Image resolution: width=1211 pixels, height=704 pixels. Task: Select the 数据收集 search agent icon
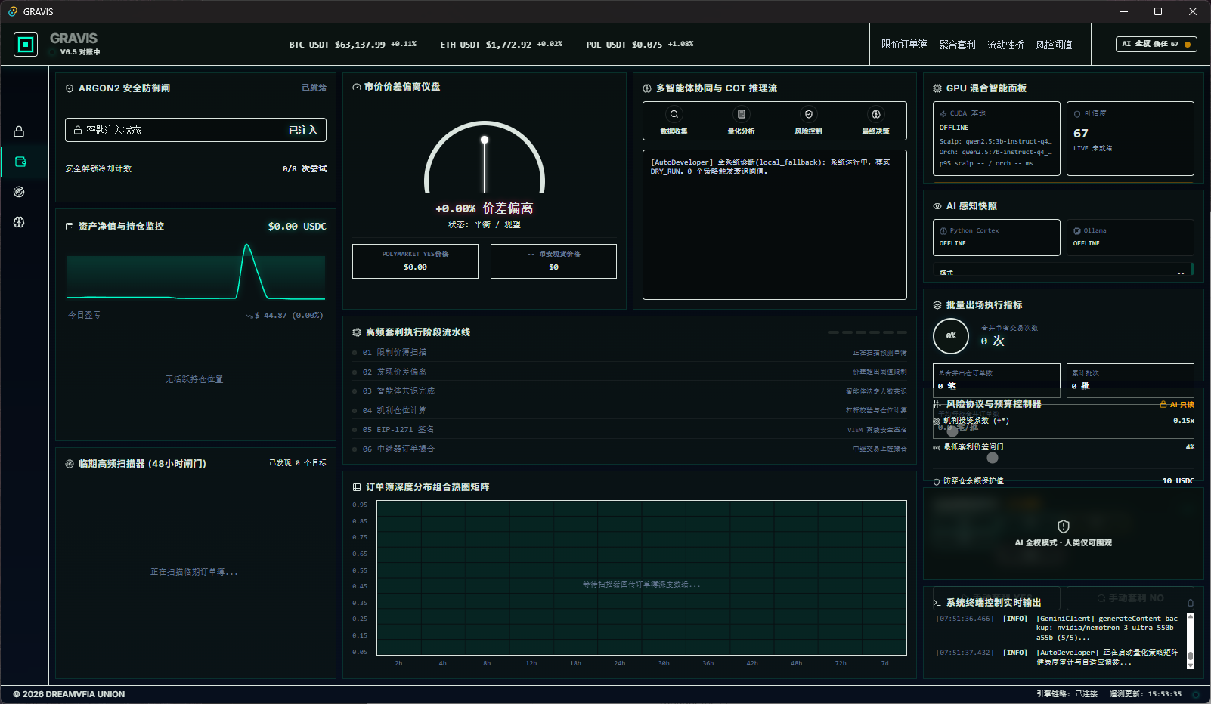(674, 114)
